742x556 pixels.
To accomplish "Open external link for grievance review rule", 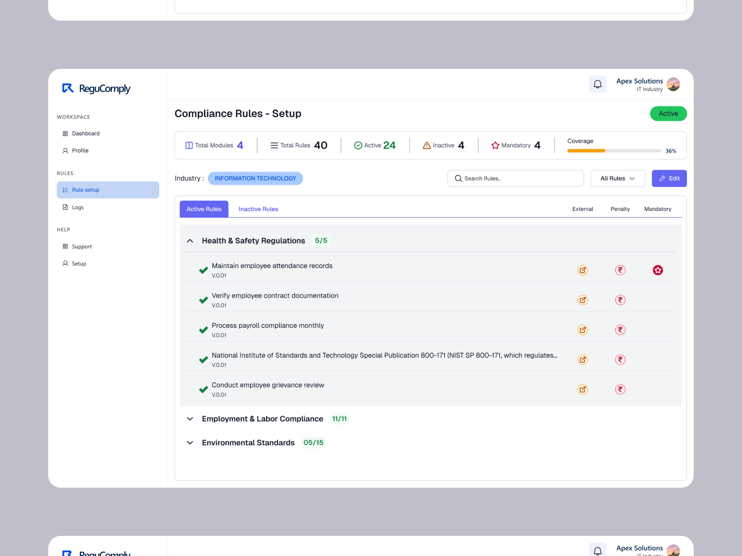I will point(582,390).
